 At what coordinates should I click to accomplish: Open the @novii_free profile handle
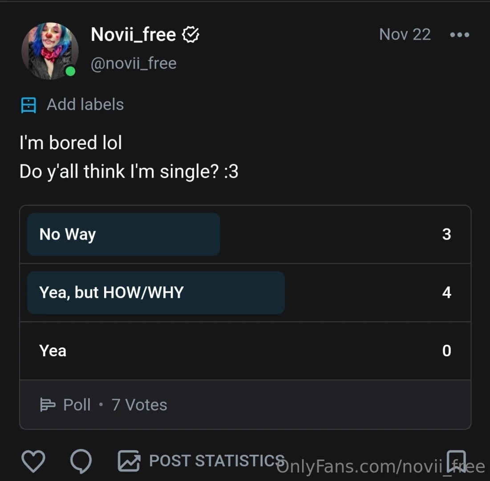[x=134, y=63]
